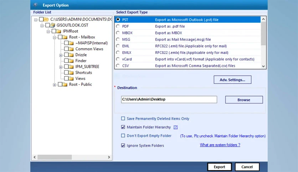Click the export type list down arrow
The width and height of the screenshot is (298, 172).
coord(263,66)
